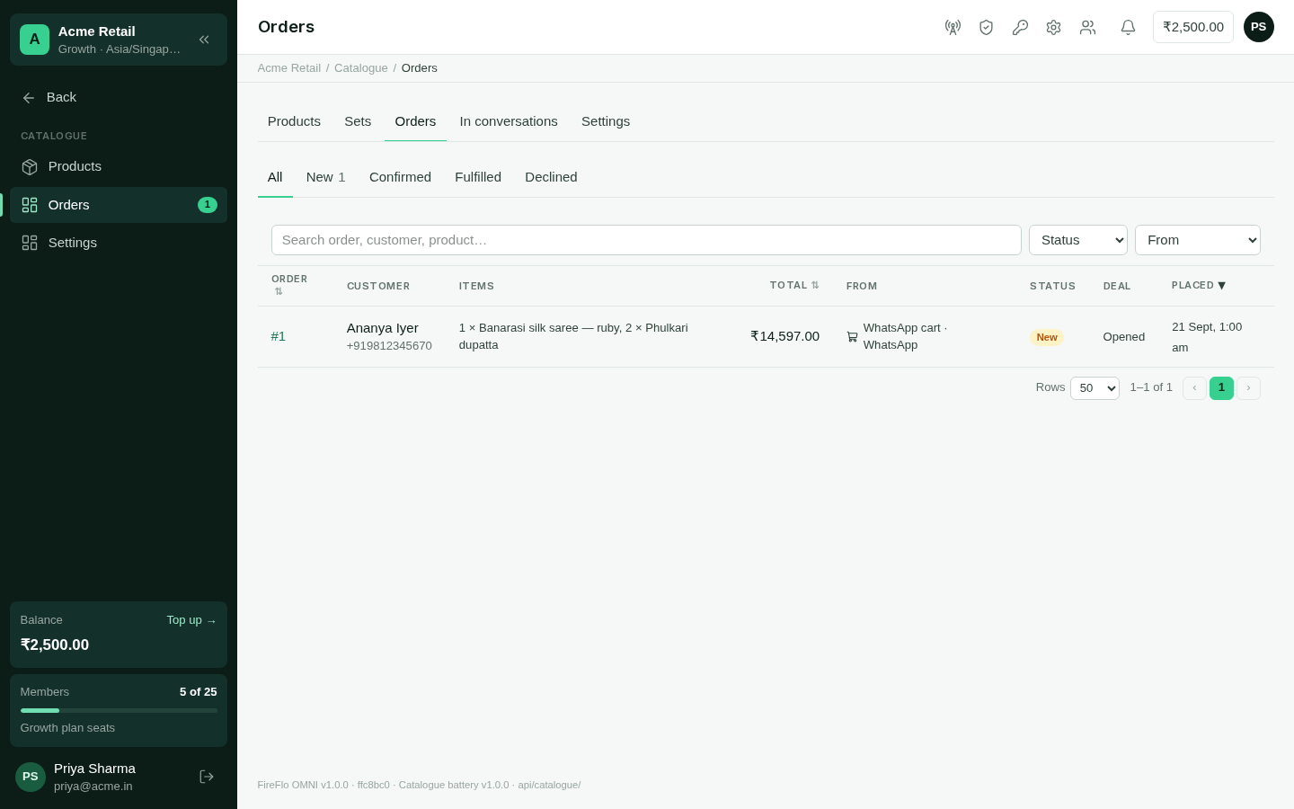This screenshot has width=1294, height=809.
Task: Select the New orders tab
Action: coord(326,177)
